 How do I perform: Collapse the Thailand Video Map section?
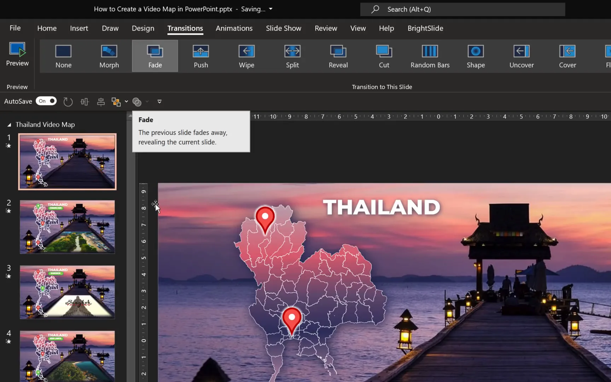click(9, 124)
